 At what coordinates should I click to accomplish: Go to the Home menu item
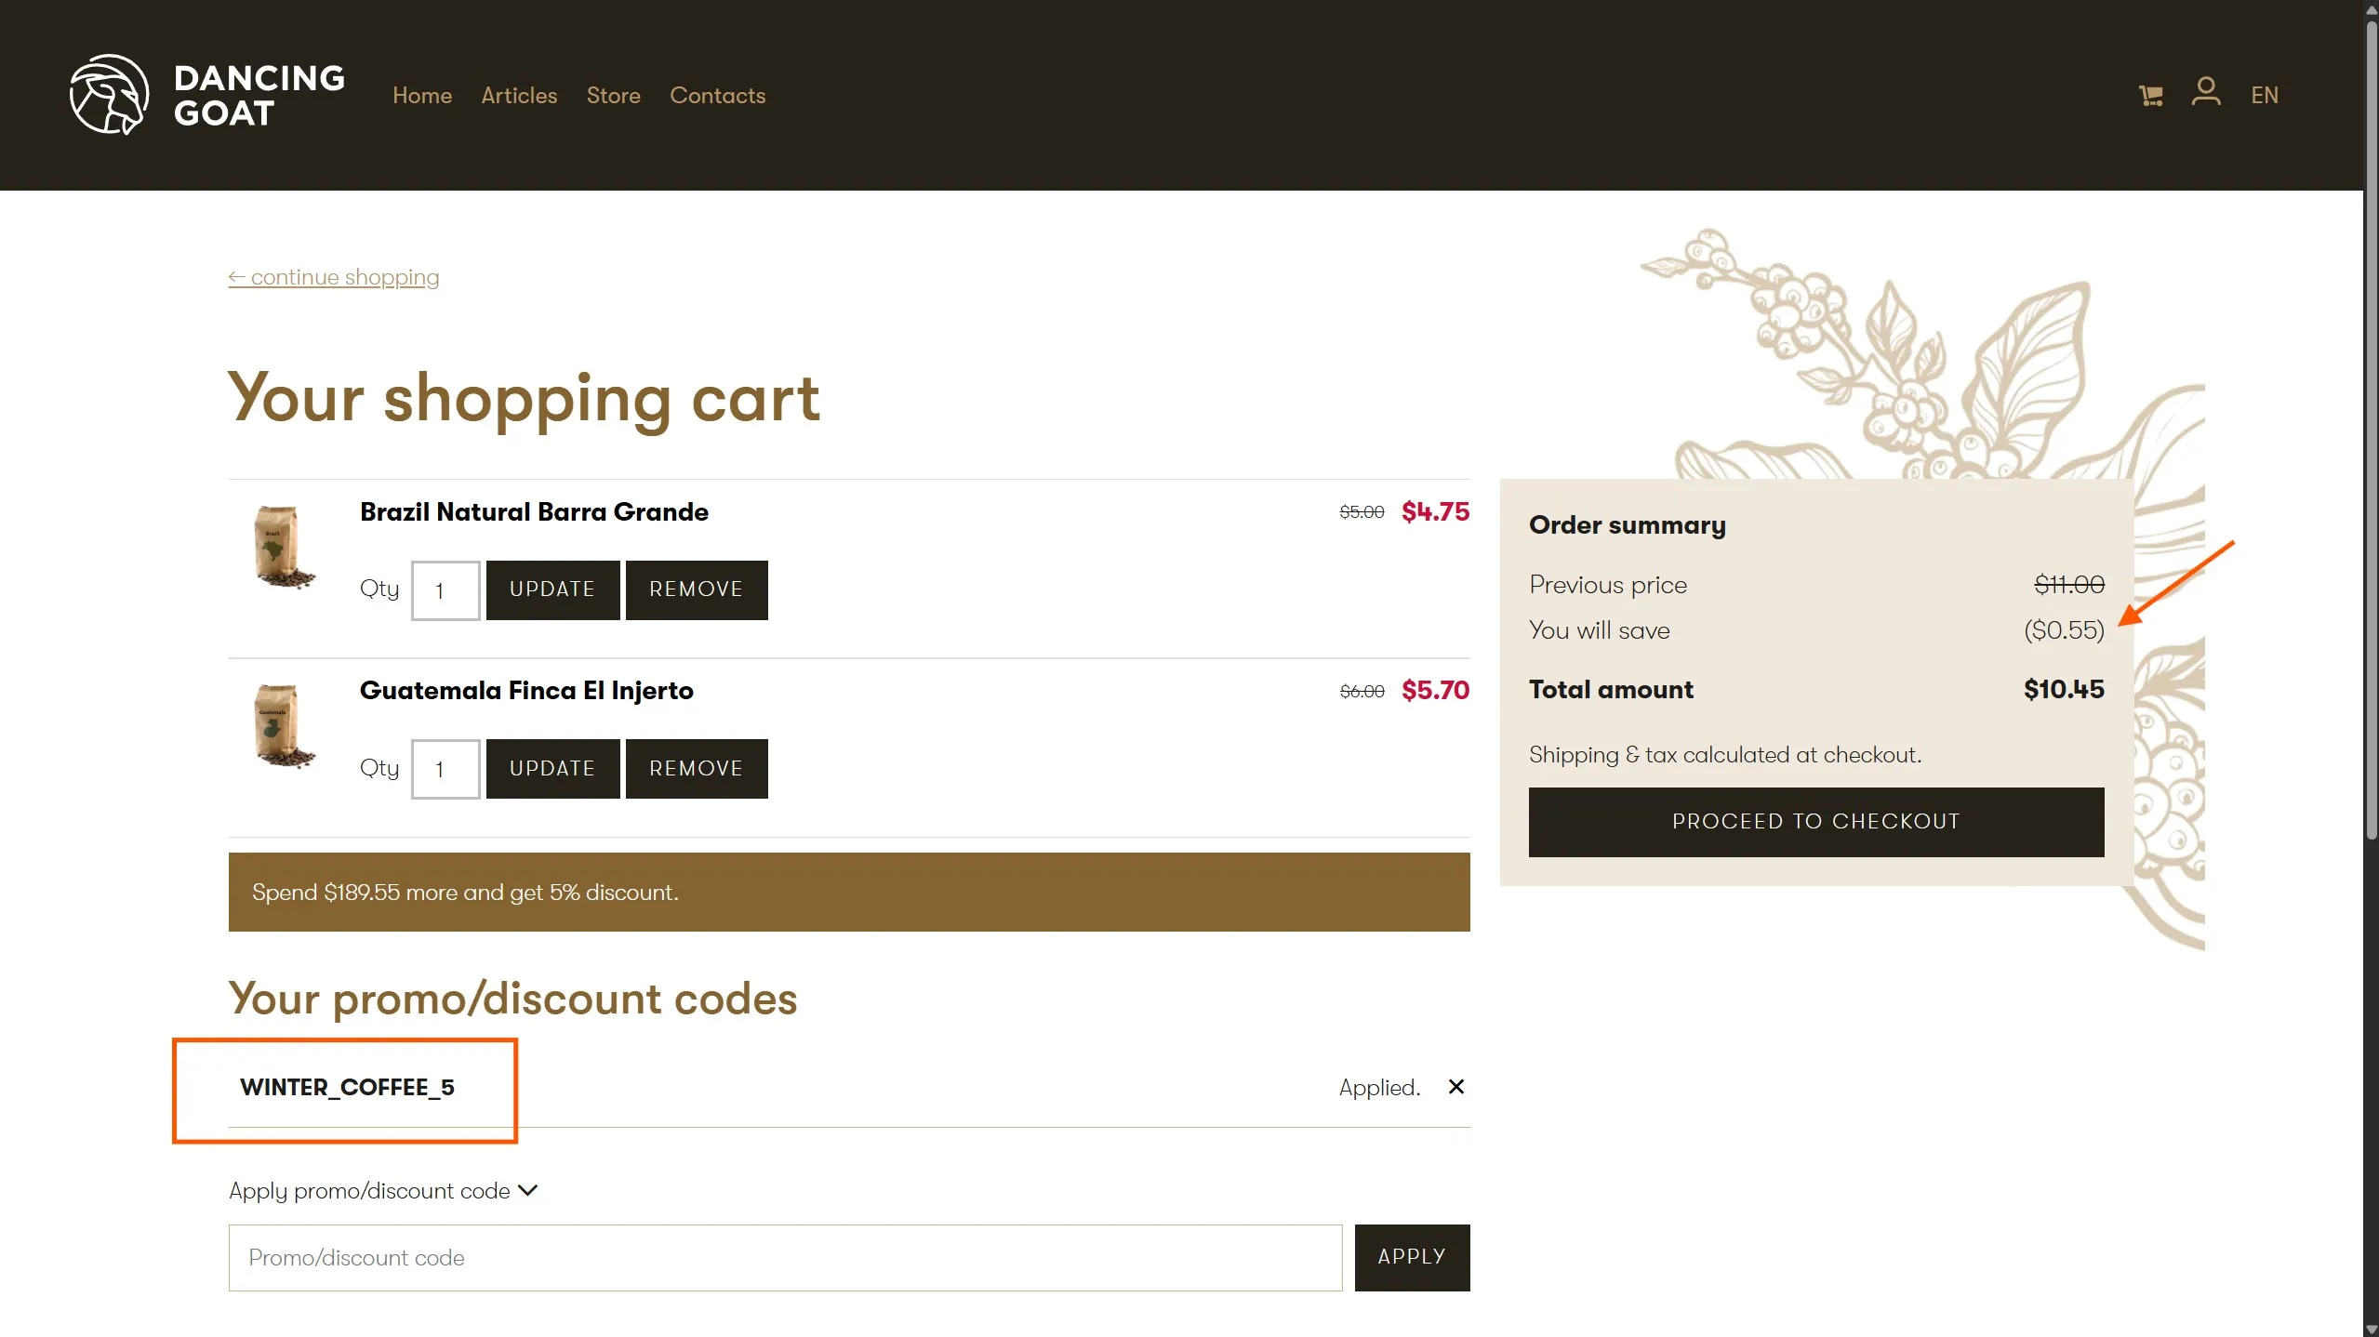(x=421, y=95)
